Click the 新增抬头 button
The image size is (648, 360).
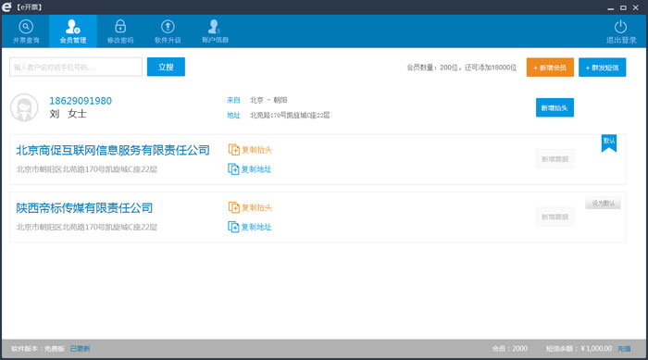[x=555, y=107]
